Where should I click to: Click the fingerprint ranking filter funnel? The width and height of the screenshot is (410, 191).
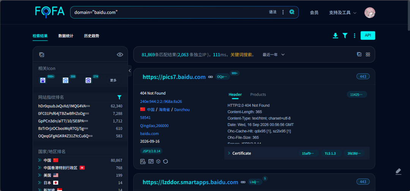pos(119,97)
